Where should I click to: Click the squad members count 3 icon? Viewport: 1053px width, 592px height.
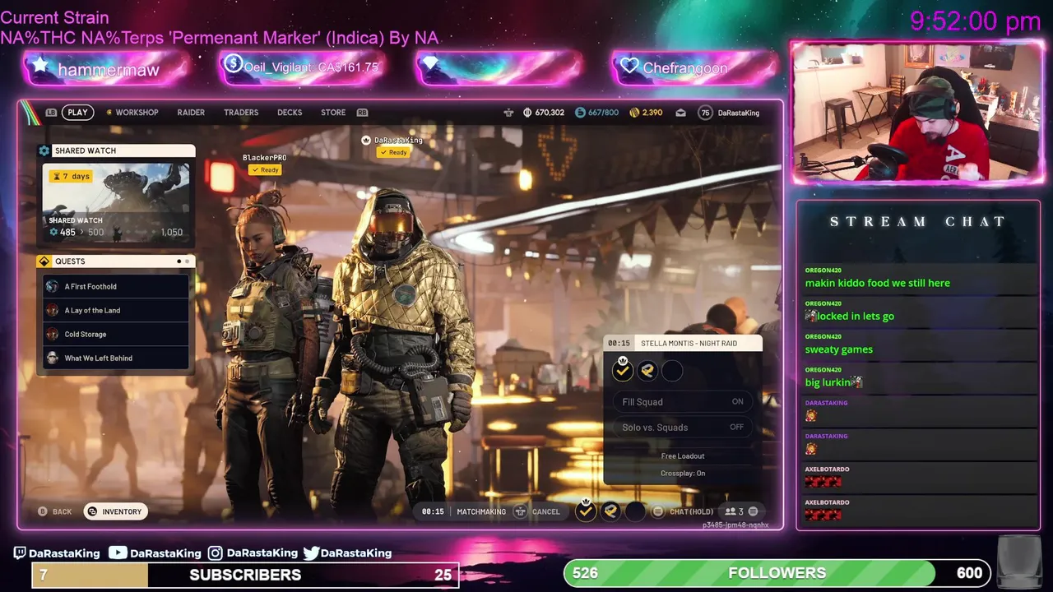point(734,511)
